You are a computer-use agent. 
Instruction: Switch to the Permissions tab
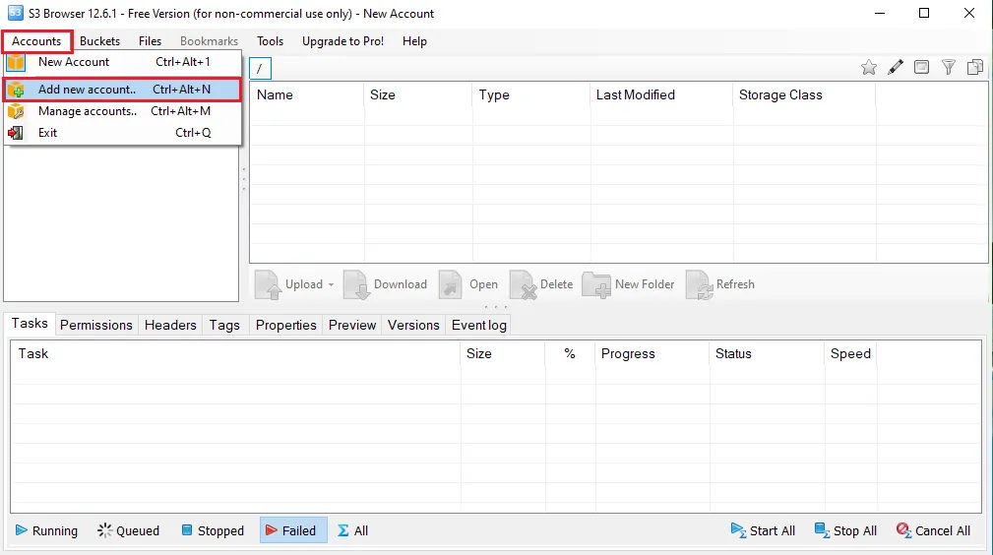pos(96,325)
